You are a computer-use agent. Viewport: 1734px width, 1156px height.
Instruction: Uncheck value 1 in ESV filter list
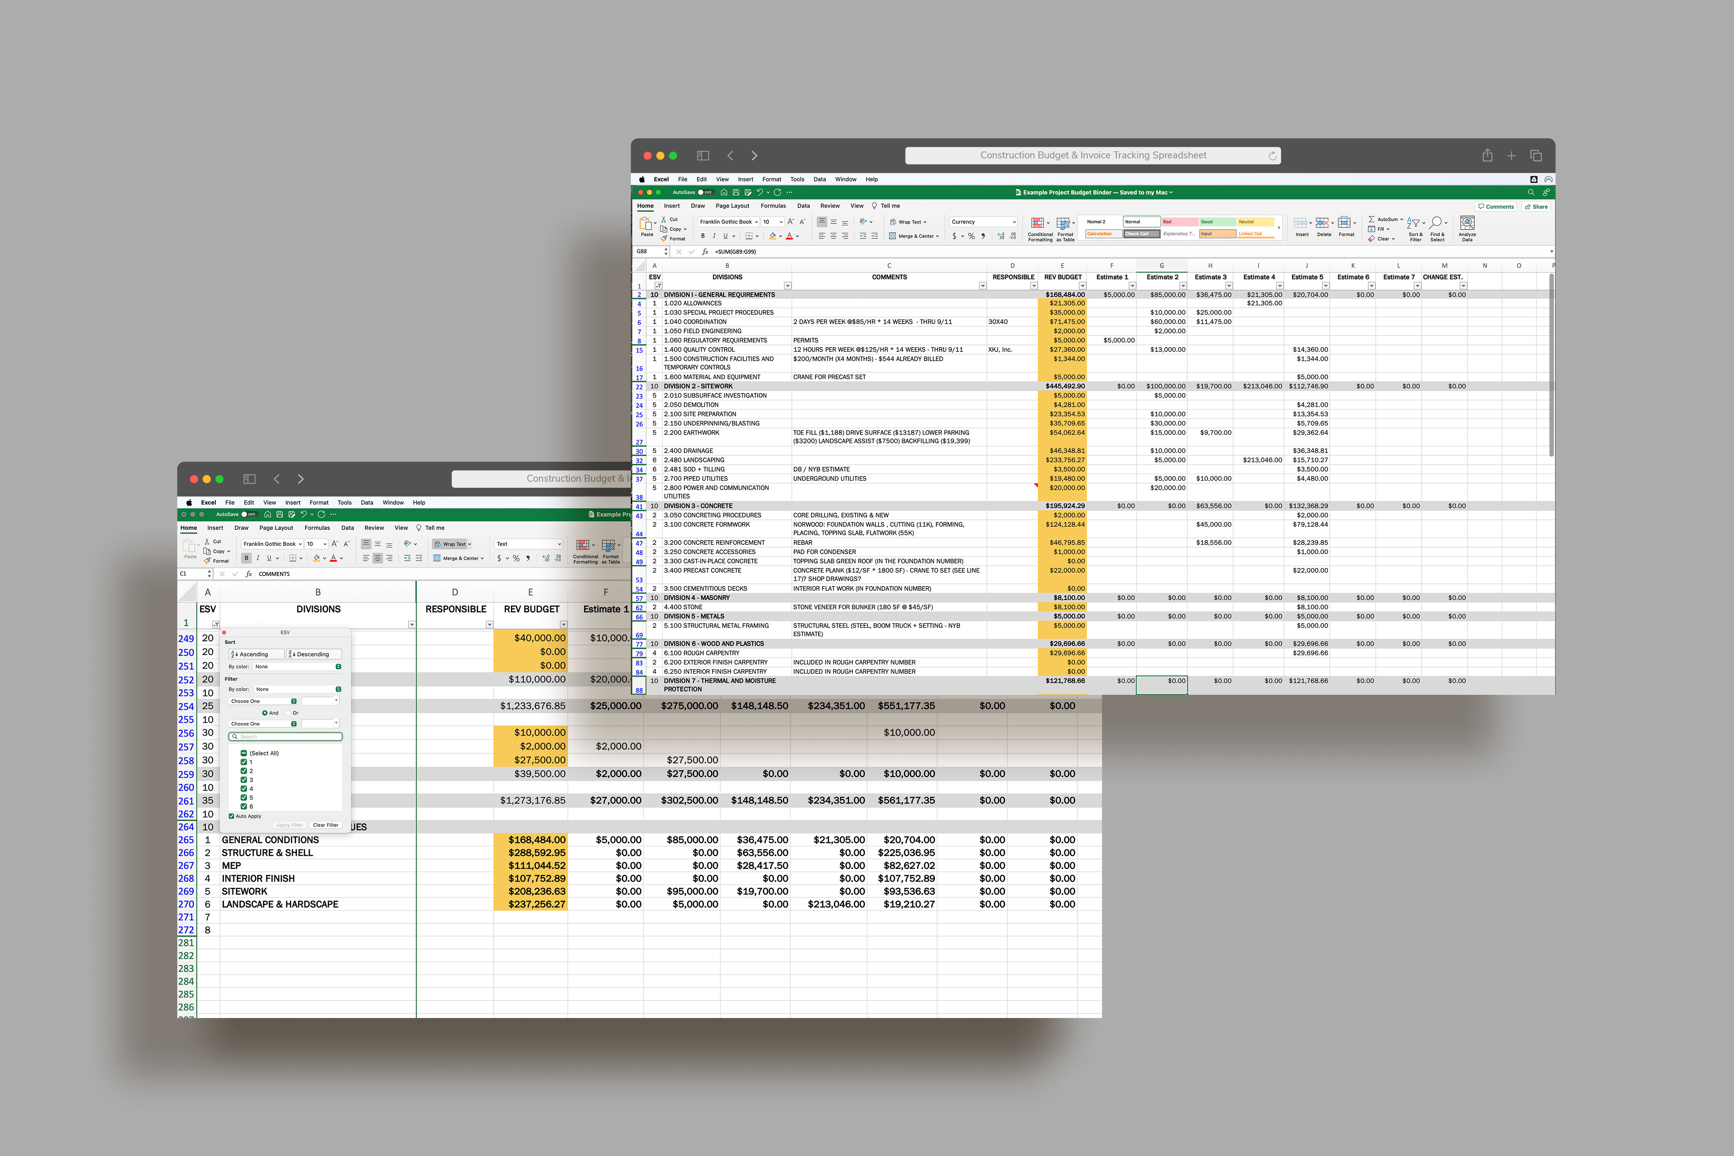(243, 762)
